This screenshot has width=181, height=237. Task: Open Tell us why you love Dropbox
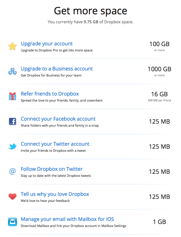click(x=55, y=194)
